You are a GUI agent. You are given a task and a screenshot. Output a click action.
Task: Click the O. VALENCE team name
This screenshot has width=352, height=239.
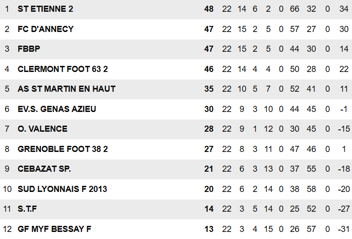tap(42, 129)
